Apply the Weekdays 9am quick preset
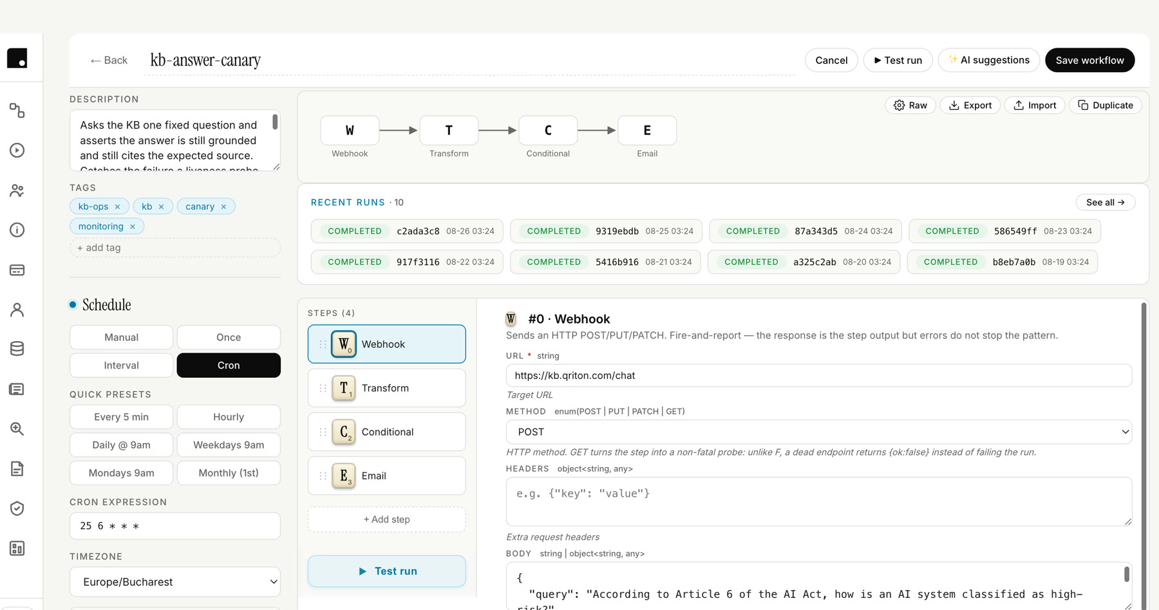The width and height of the screenshot is (1159, 610). (229, 445)
